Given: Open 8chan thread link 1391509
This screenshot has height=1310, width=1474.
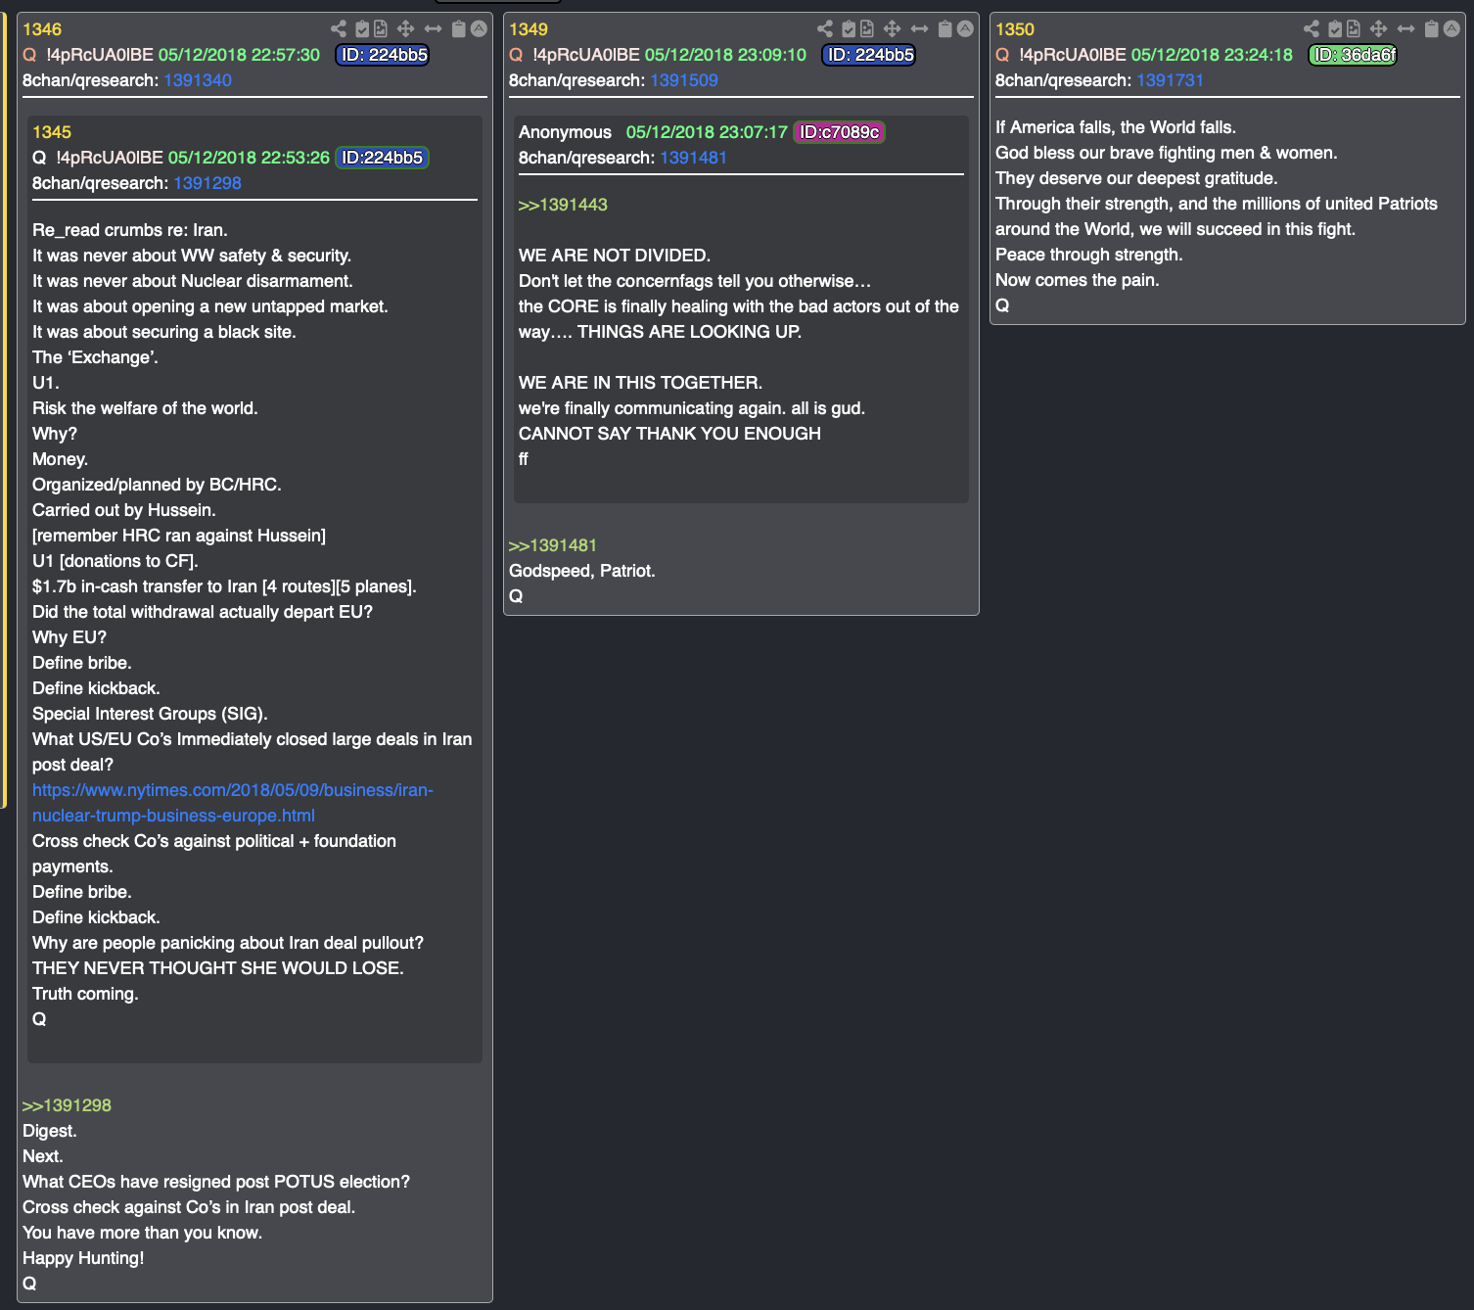Looking at the screenshot, I should point(684,80).
